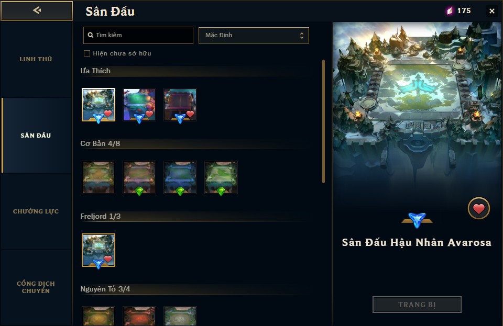Image resolution: width=503 pixels, height=326 pixels.
Task: Pick the first 'Nguyên Tố' orange arena
Action: [x=99, y=316]
